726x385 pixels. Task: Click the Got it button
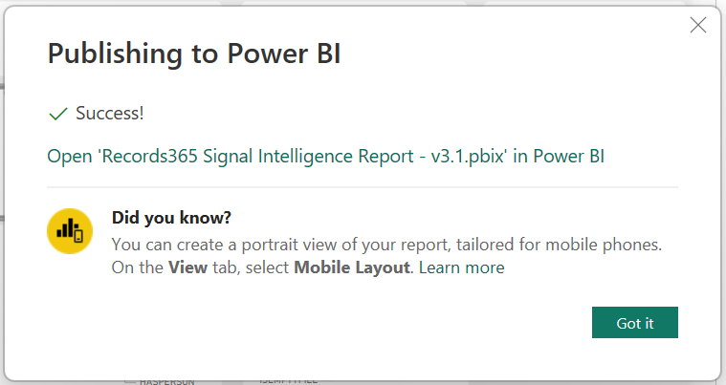[x=635, y=322]
